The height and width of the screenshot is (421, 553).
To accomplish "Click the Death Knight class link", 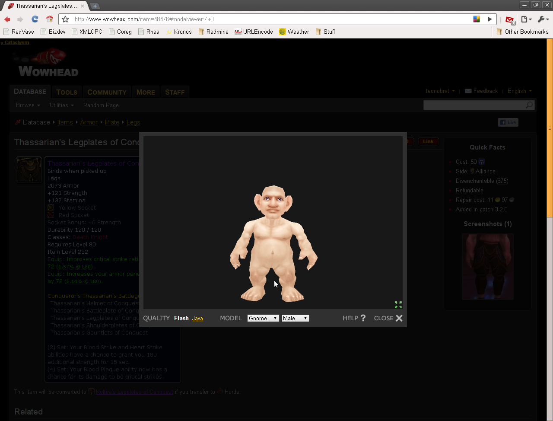I will 90,237.
